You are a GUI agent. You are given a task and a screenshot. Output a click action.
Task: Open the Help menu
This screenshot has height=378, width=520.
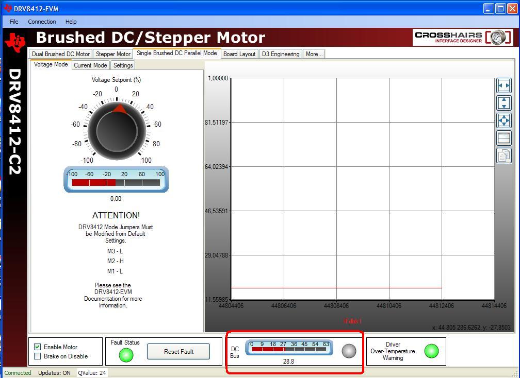click(71, 22)
